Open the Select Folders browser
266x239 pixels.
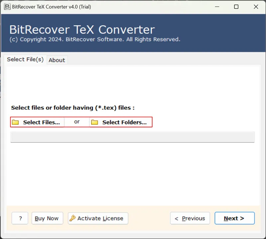click(x=121, y=122)
